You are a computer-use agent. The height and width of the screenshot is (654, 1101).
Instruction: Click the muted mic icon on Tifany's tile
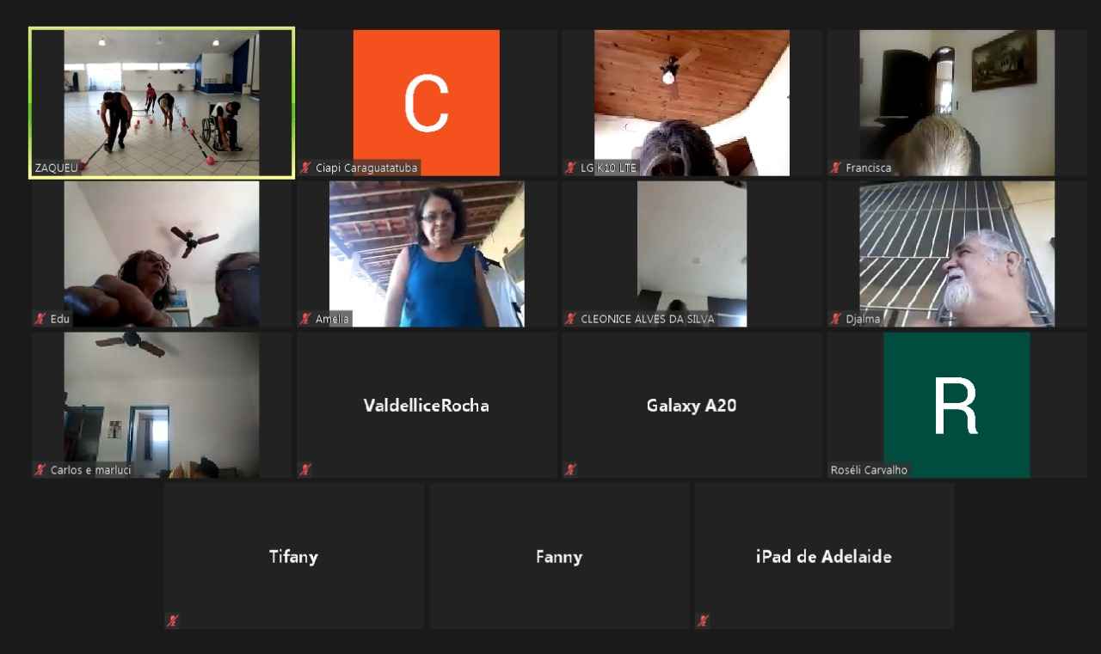click(x=173, y=620)
